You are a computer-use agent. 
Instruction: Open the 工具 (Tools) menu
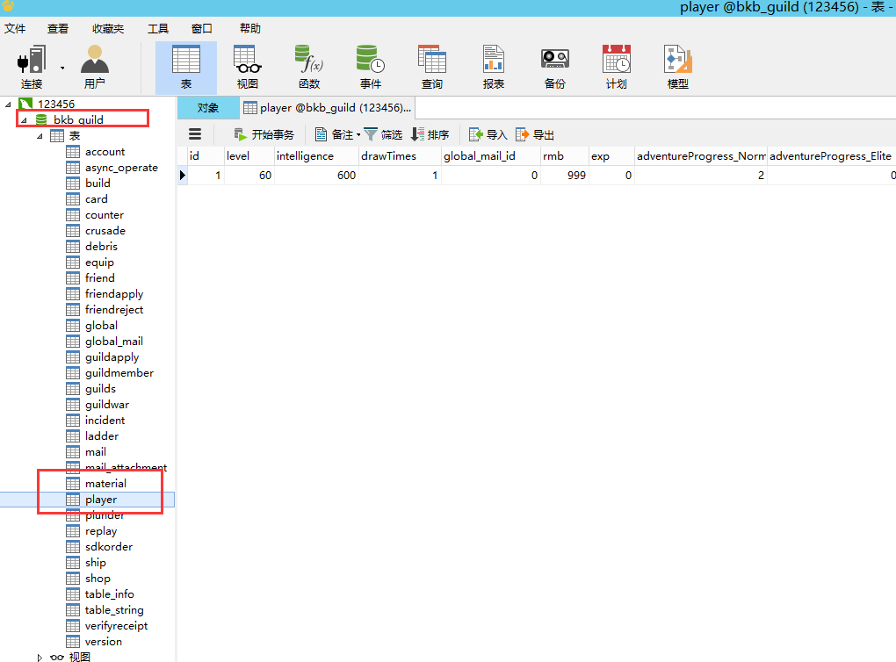pos(158,29)
